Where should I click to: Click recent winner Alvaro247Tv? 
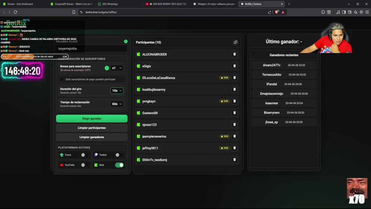(x=272, y=65)
